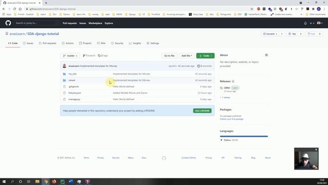Switch to the Code tab
Screen dimensions: 328x185
[13, 43]
